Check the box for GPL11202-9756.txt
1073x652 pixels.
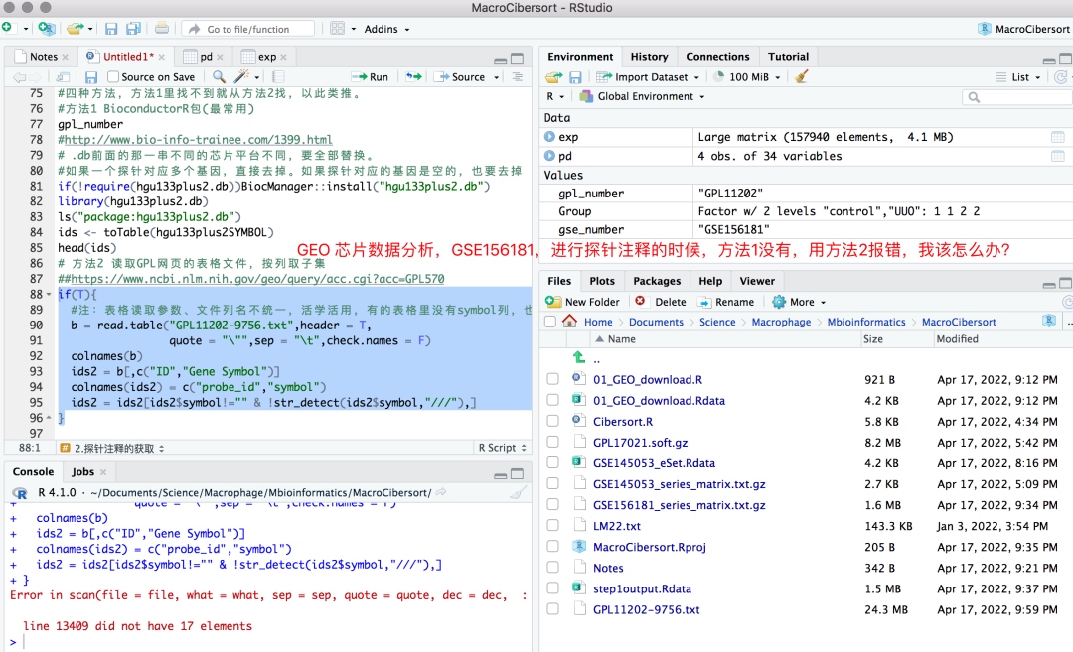553,609
